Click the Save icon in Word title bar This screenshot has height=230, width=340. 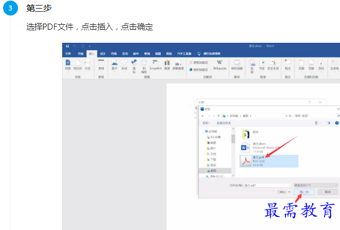[x=67, y=46]
